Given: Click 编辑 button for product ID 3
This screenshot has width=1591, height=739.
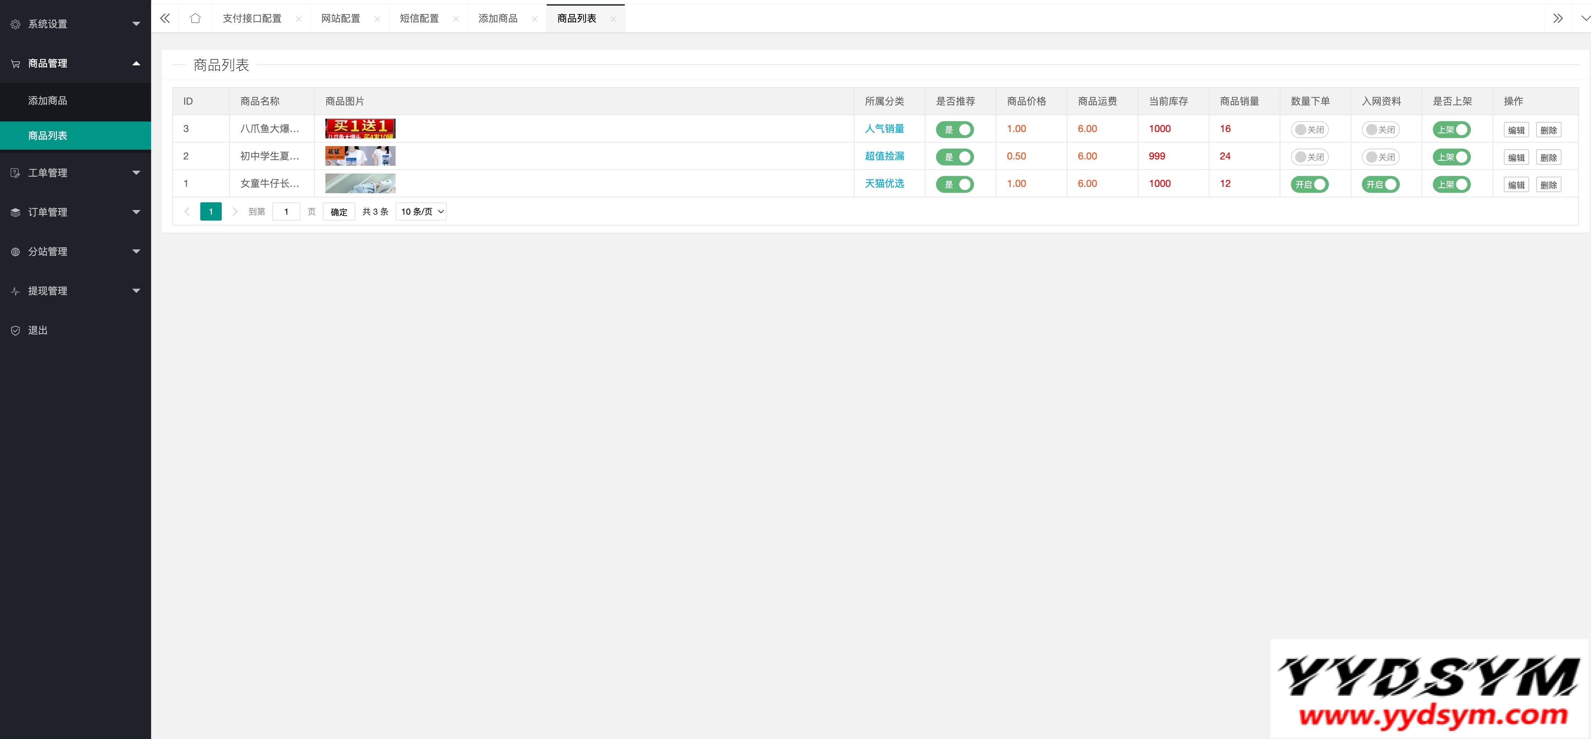Looking at the screenshot, I should click(x=1516, y=130).
